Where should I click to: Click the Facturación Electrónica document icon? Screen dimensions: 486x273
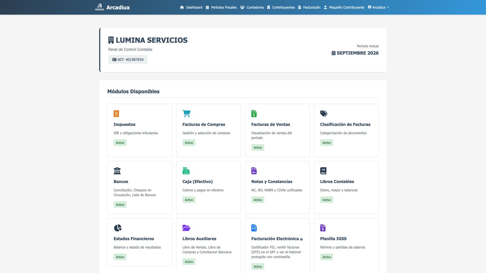(x=254, y=228)
